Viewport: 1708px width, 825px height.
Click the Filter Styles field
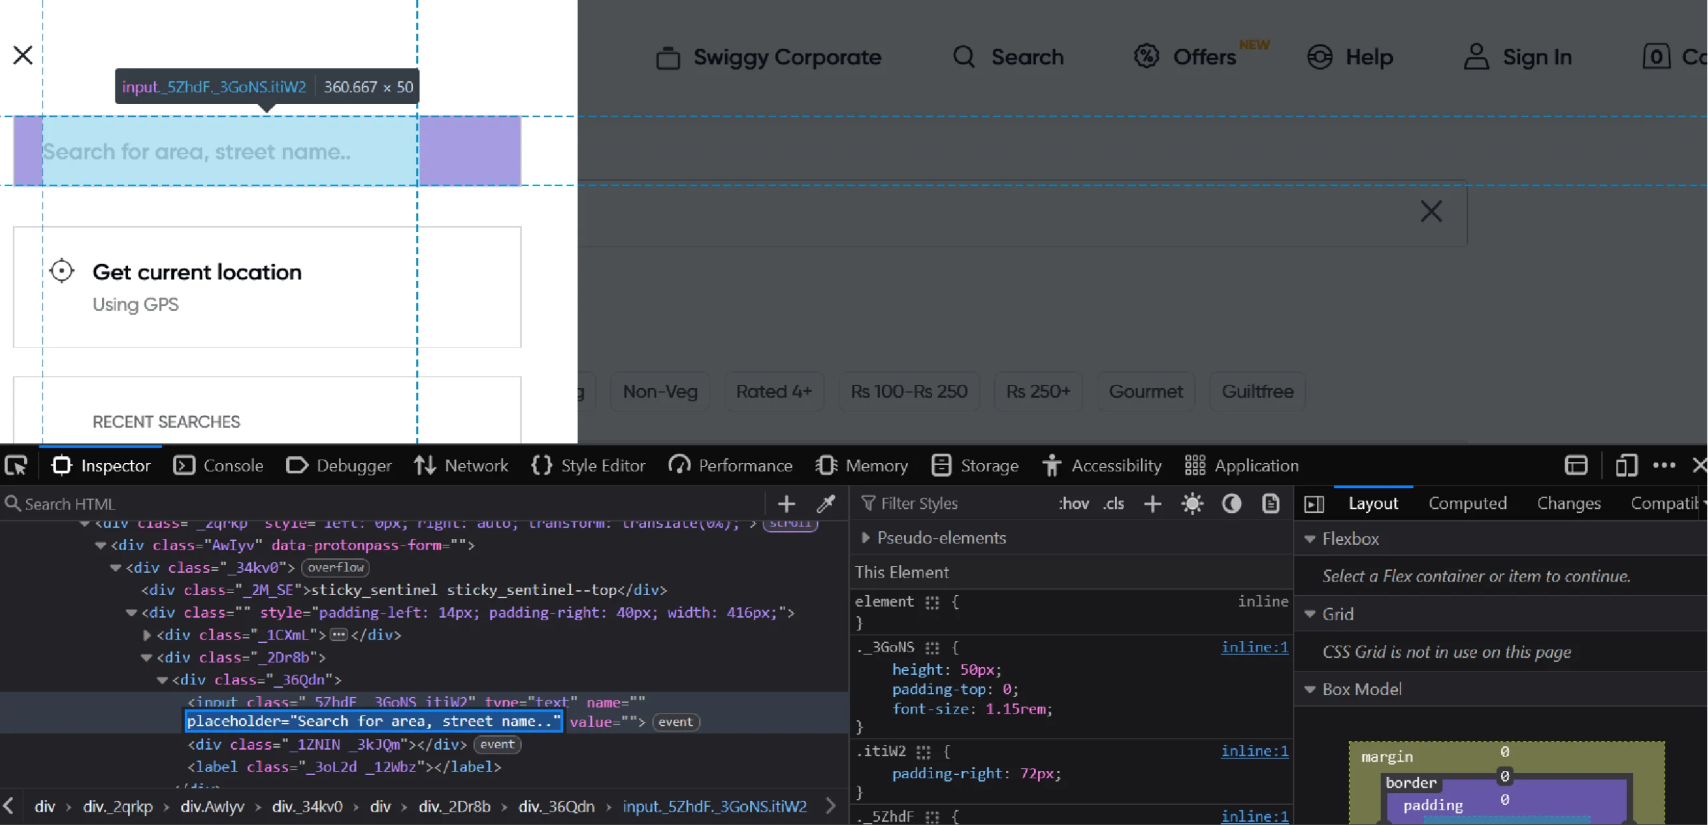(x=951, y=503)
